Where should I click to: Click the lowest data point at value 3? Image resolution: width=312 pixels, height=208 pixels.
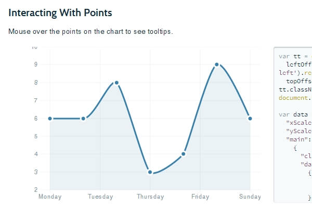click(150, 172)
